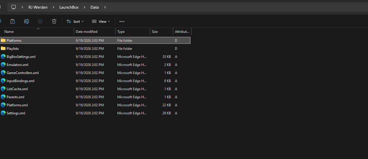Viewport: 368px width, 159px height.
Task: Go to LaunchBox in the address bar
Action: (69, 7)
